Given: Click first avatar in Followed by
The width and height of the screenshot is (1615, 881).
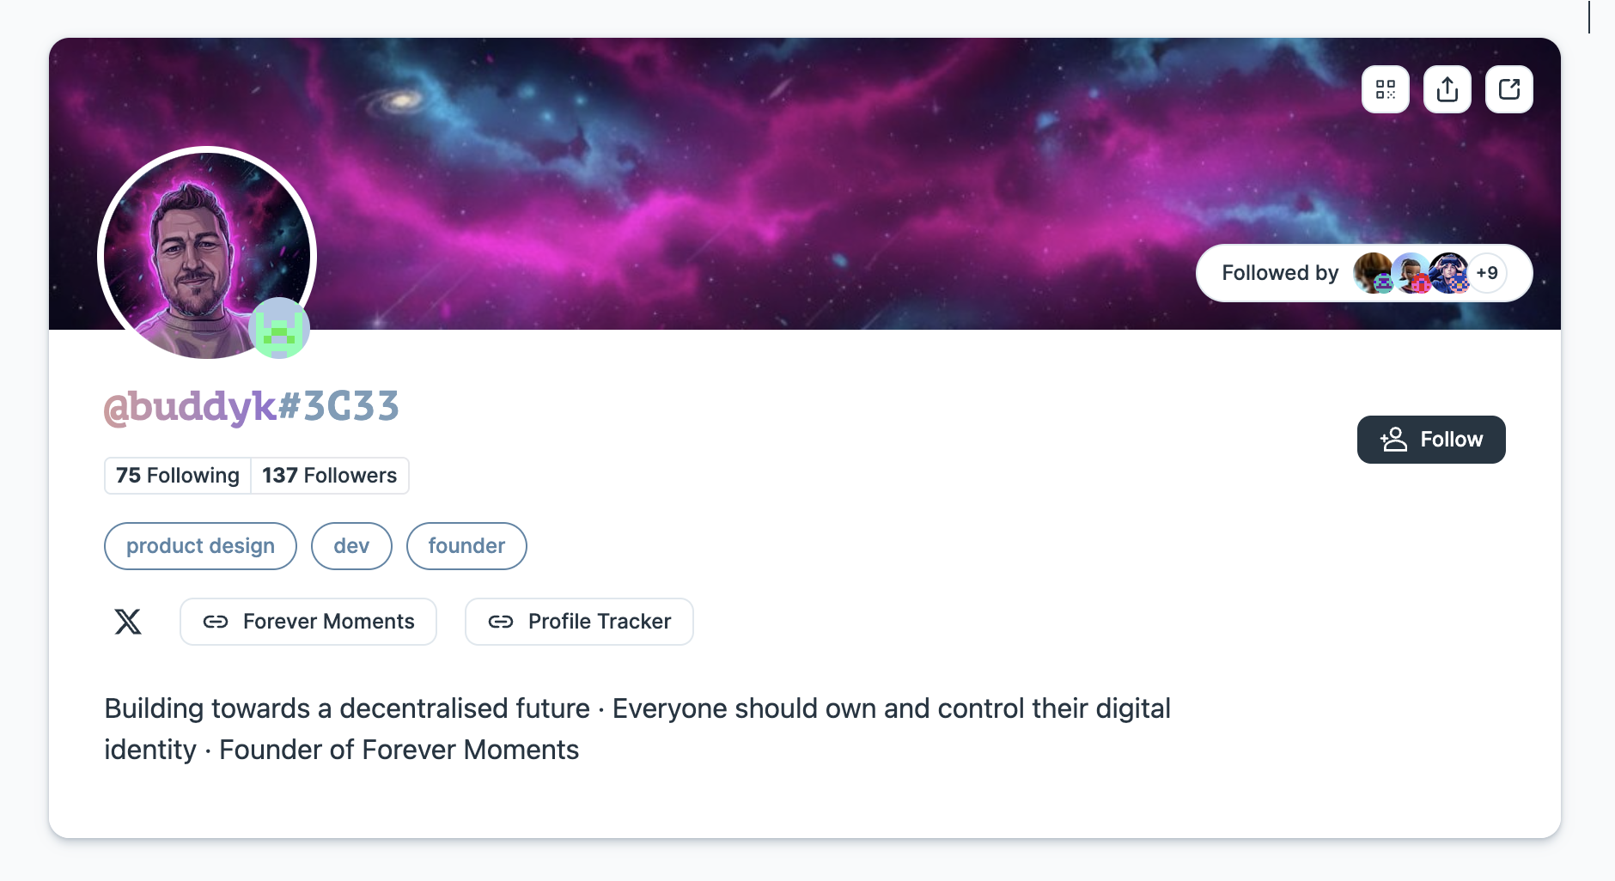Looking at the screenshot, I should (1372, 273).
